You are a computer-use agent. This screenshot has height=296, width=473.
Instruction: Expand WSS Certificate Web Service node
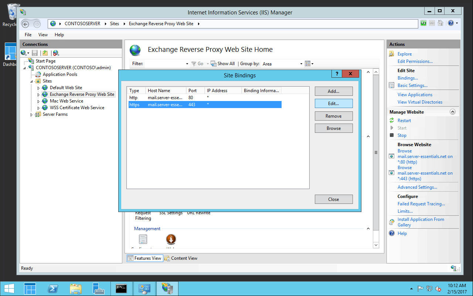coord(38,108)
